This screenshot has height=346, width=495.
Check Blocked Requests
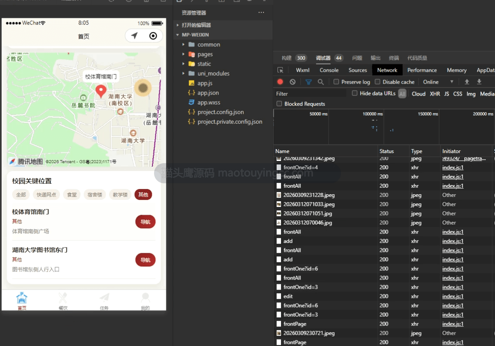point(279,104)
